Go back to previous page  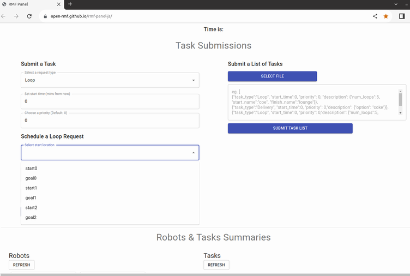(x=3, y=16)
